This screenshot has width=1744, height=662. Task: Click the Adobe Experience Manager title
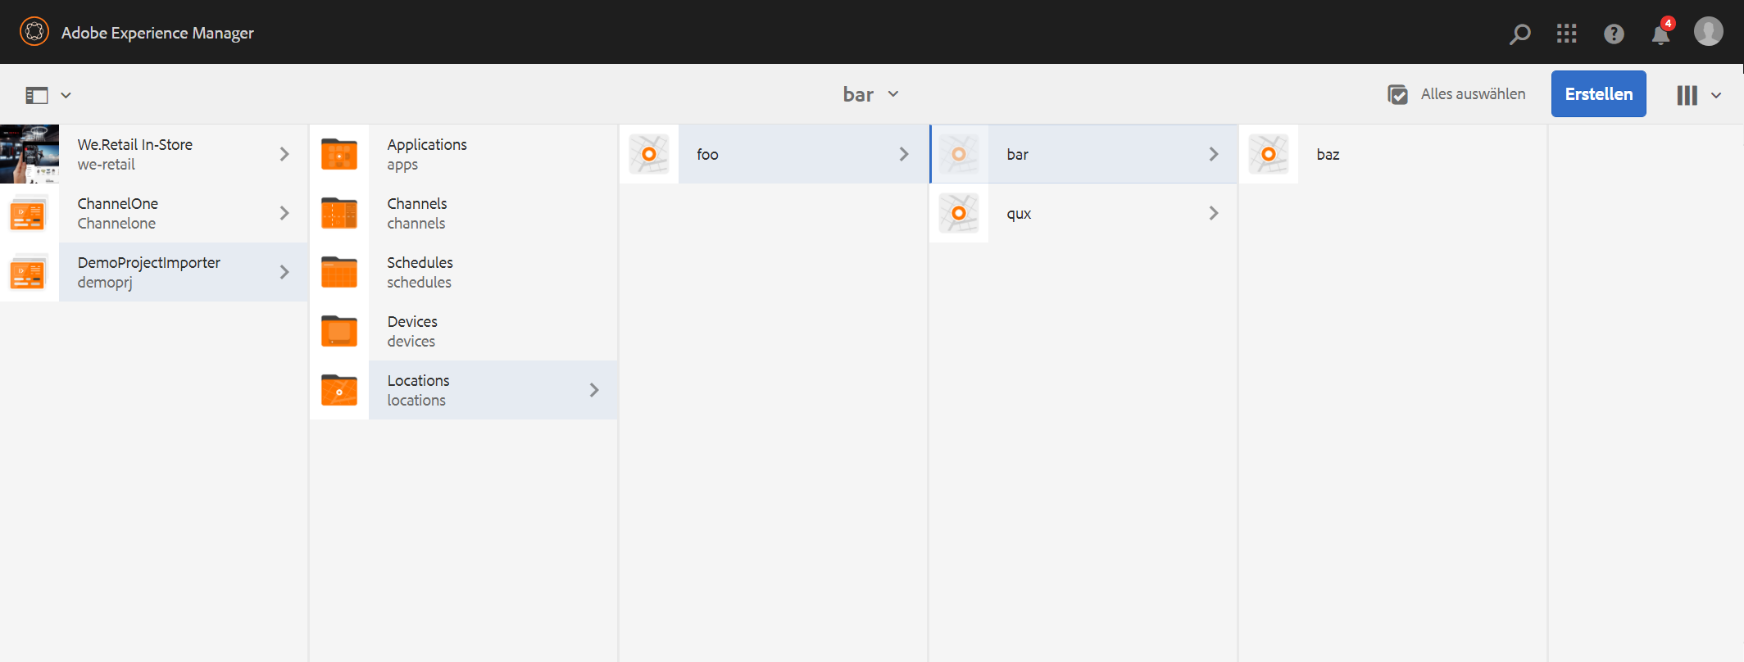click(157, 33)
